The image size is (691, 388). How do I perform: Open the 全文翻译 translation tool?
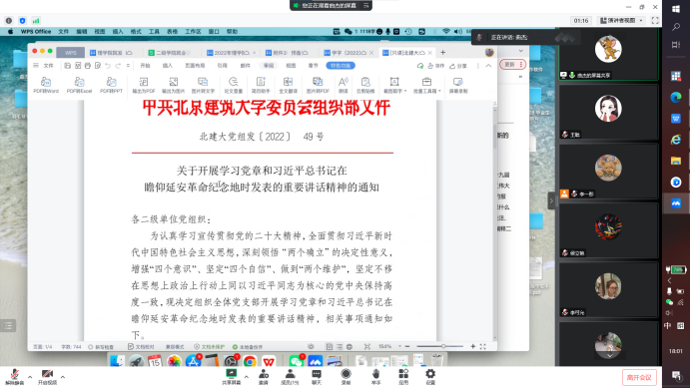[288, 85]
